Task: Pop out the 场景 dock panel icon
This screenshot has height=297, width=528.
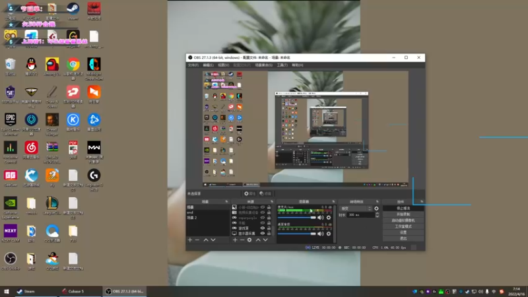Action: (226, 201)
